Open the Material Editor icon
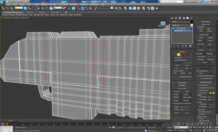The image size is (218, 132). click(x=143, y=8)
